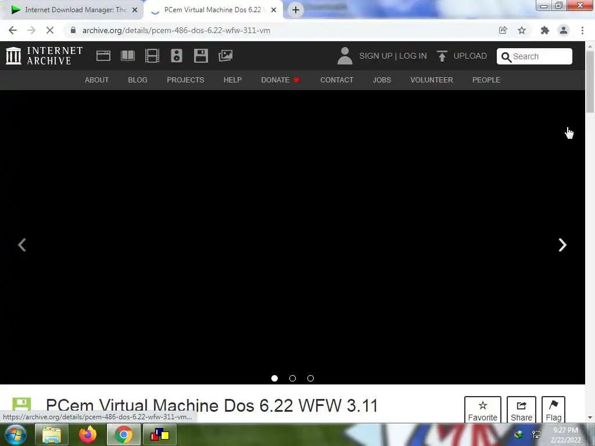
Task: Open the Chrome three-dot menu
Action: coord(582,30)
